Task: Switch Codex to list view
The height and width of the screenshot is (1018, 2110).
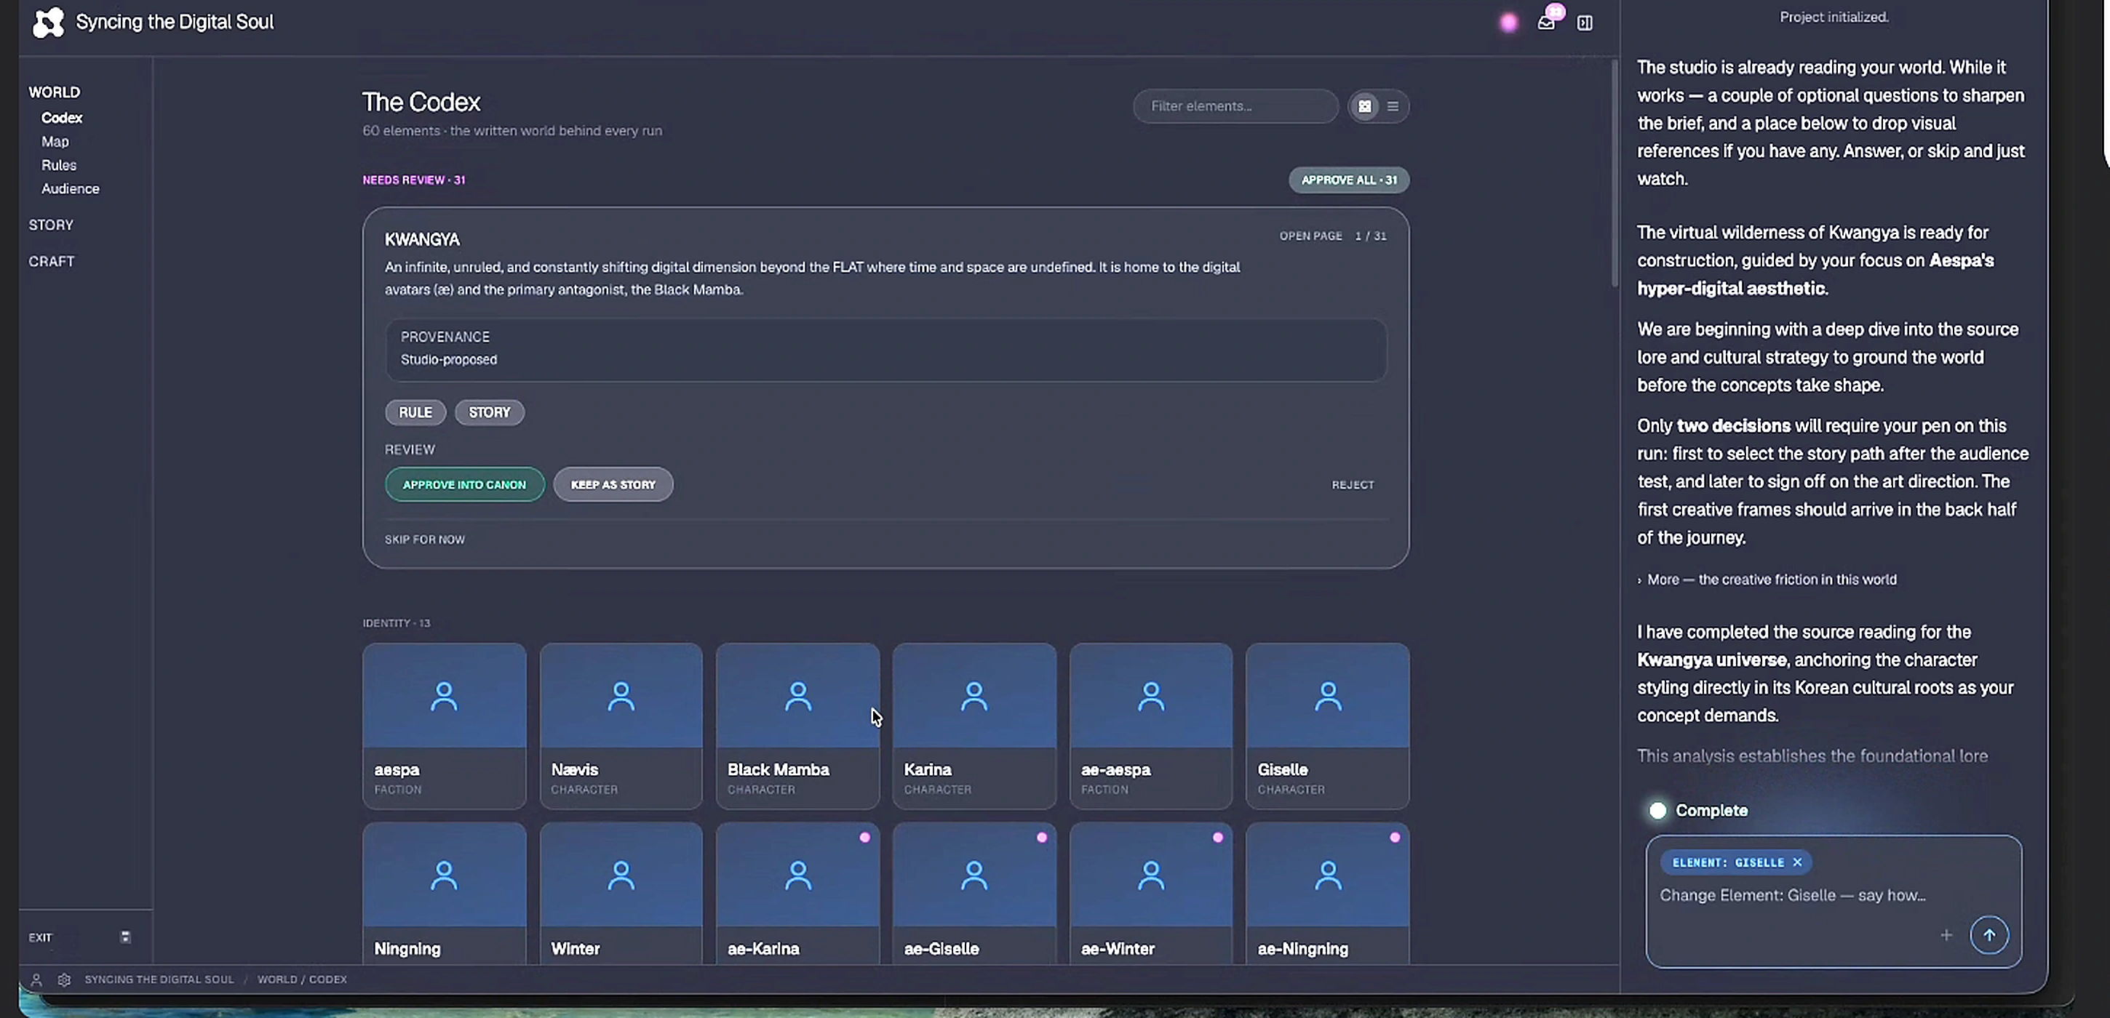Action: click(x=1393, y=106)
